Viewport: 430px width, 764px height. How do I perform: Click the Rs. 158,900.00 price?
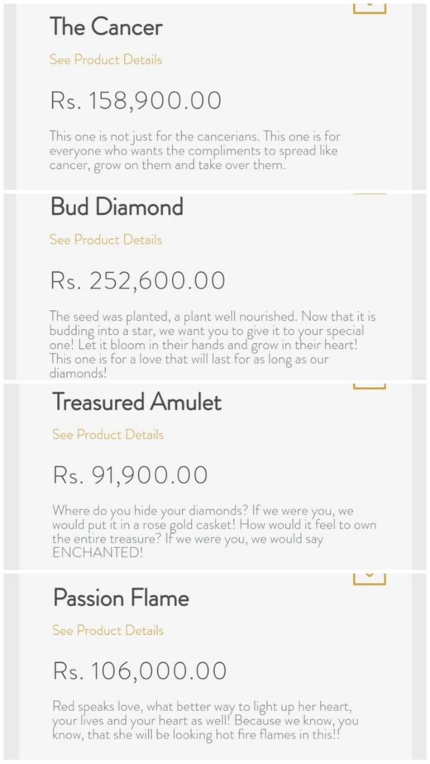[136, 101]
